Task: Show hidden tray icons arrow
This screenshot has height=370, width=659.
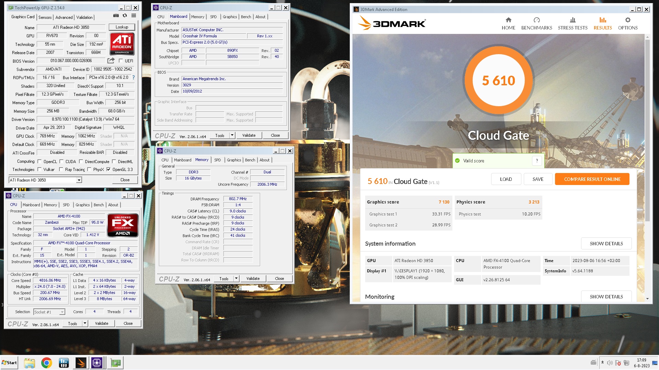Action: pos(602,362)
